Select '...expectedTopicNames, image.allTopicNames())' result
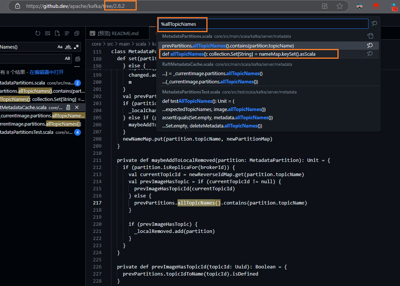 coord(269,109)
